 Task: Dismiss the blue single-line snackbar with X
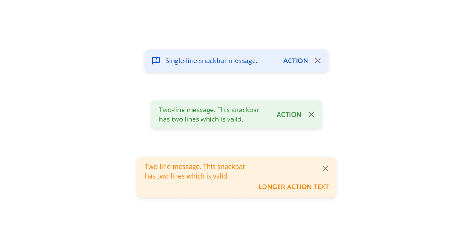coord(318,60)
